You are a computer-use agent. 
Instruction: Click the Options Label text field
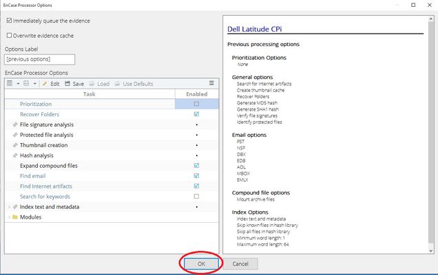tap(39, 60)
